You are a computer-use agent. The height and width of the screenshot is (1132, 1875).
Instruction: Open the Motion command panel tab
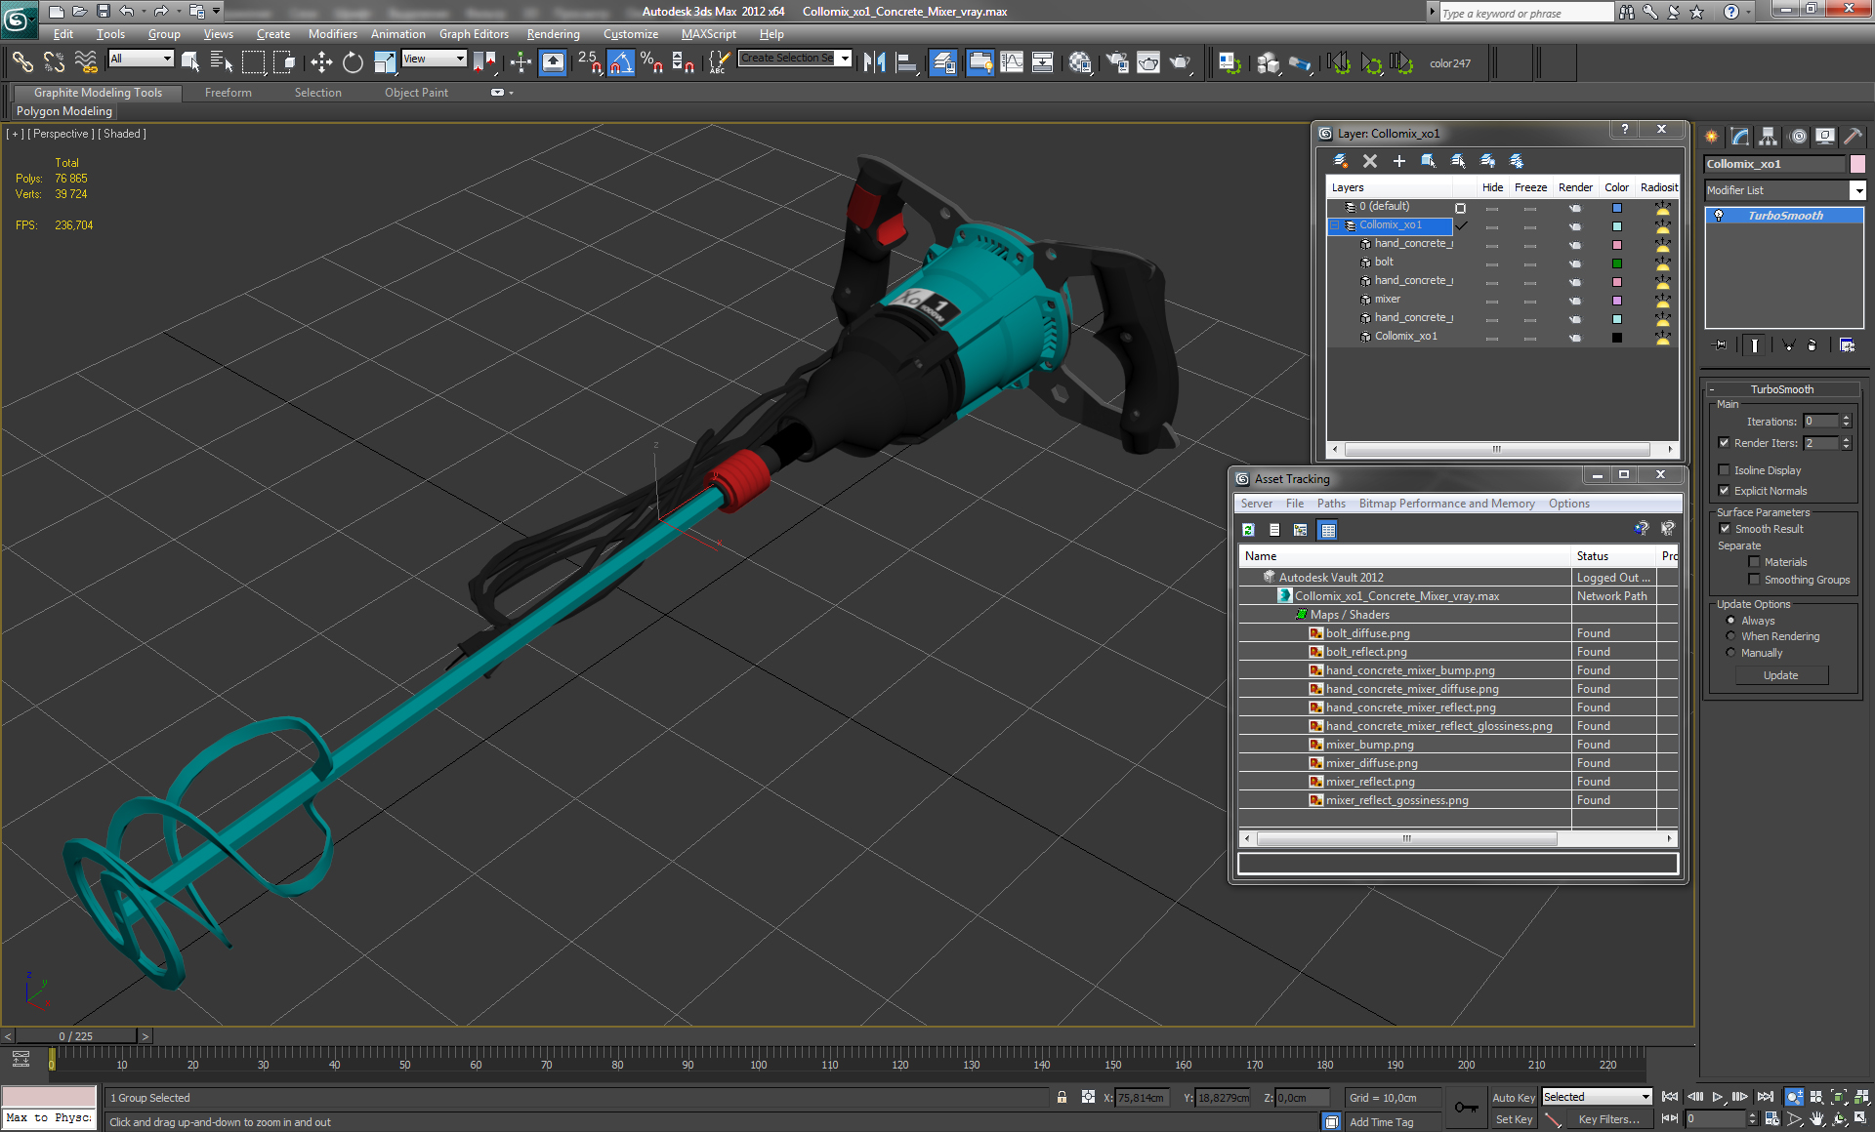[1798, 137]
